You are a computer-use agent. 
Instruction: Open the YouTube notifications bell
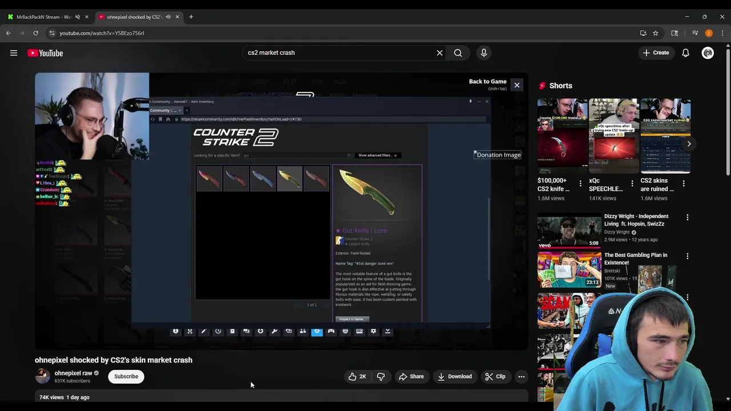[x=685, y=53]
